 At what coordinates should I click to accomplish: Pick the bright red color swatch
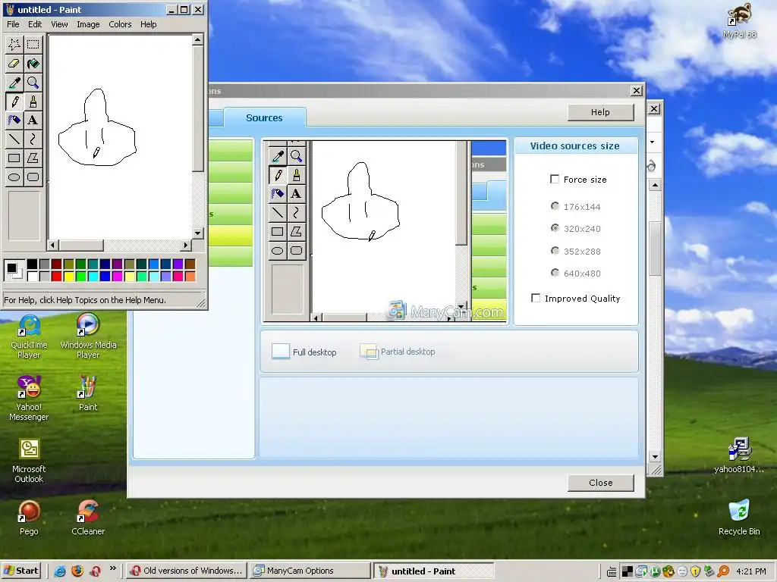click(56, 276)
